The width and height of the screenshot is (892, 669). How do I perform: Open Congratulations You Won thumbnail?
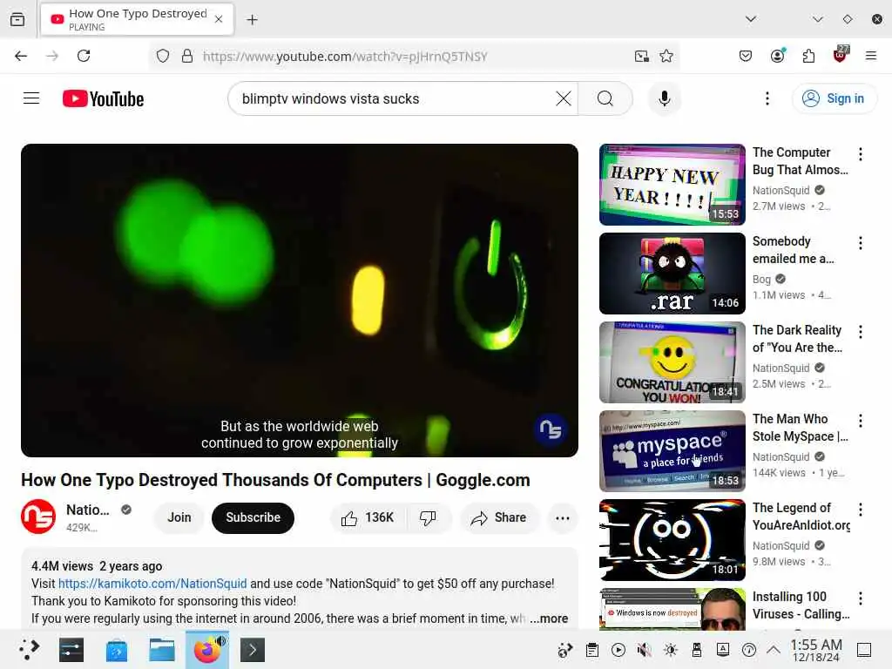(x=672, y=362)
